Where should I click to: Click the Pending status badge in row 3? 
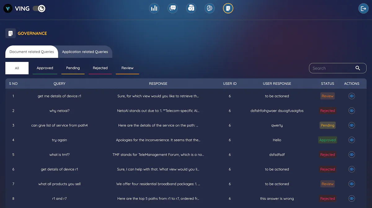(327, 125)
